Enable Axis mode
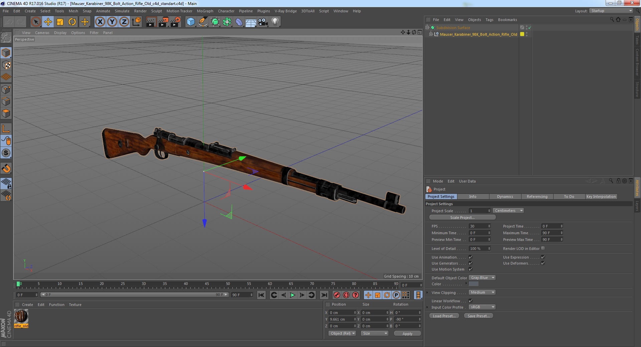 (6, 128)
